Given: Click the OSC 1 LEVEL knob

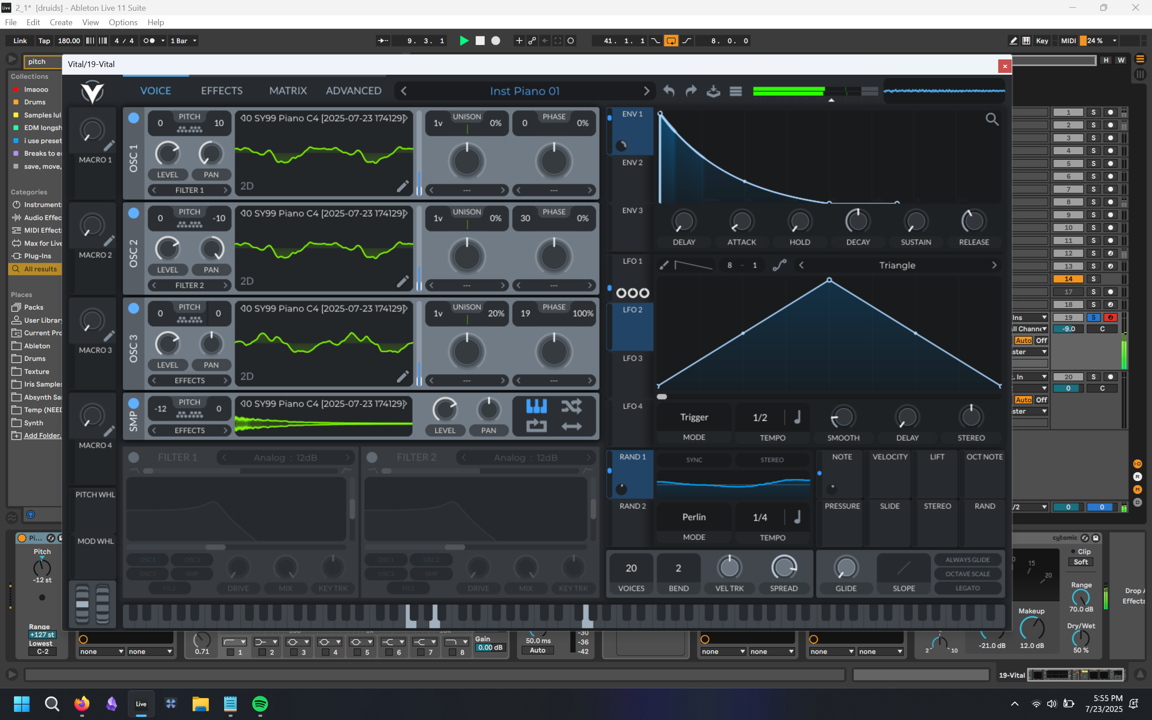Looking at the screenshot, I should 167,153.
